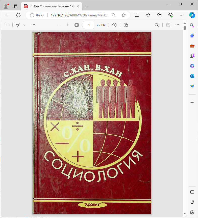This screenshot has height=218, width=198.
Task: Click the address bar URL
Action: (x=80, y=15)
